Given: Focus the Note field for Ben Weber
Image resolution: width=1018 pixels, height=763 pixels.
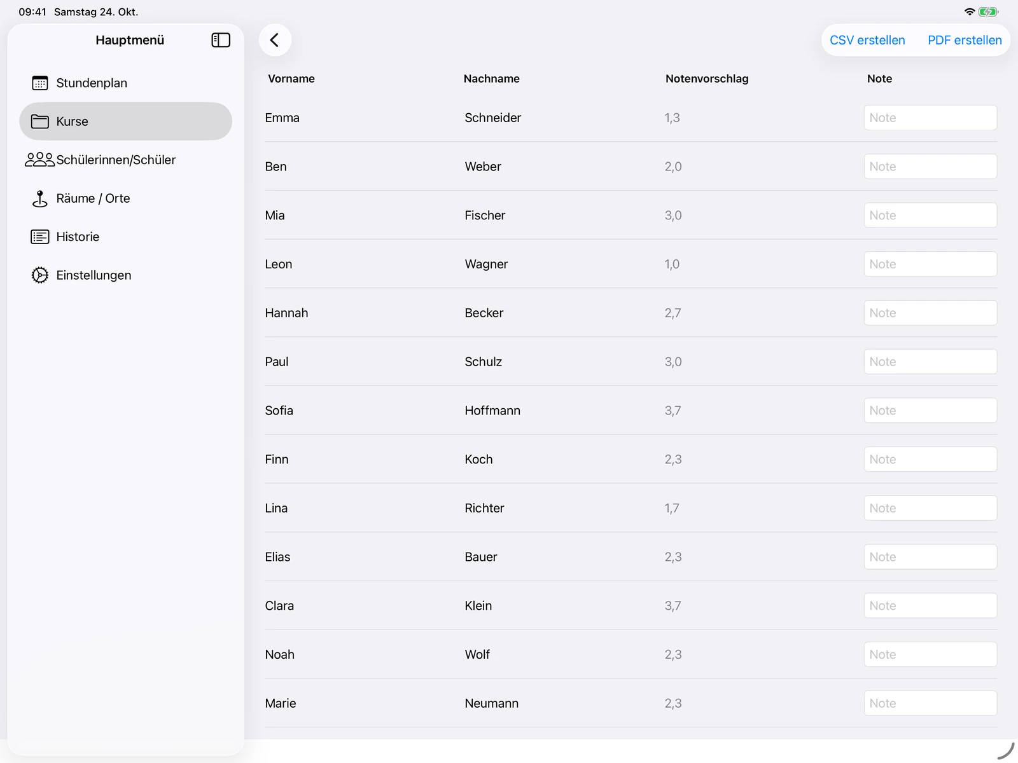Looking at the screenshot, I should pos(930,167).
